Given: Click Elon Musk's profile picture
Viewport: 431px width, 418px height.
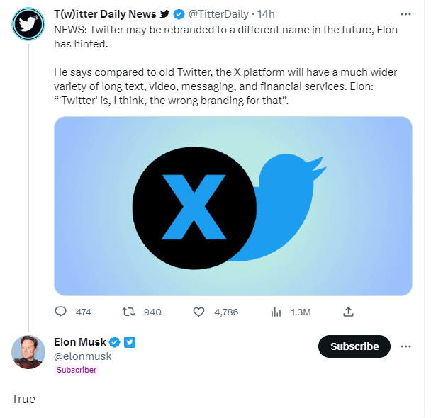Looking at the screenshot, I should pos(28,351).
